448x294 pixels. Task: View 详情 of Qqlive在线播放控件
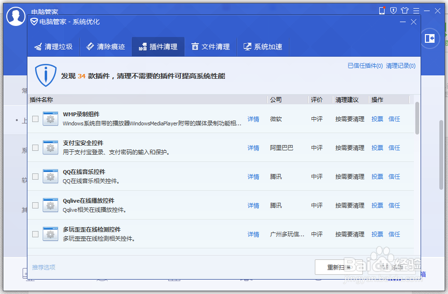(x=253, y=206)
